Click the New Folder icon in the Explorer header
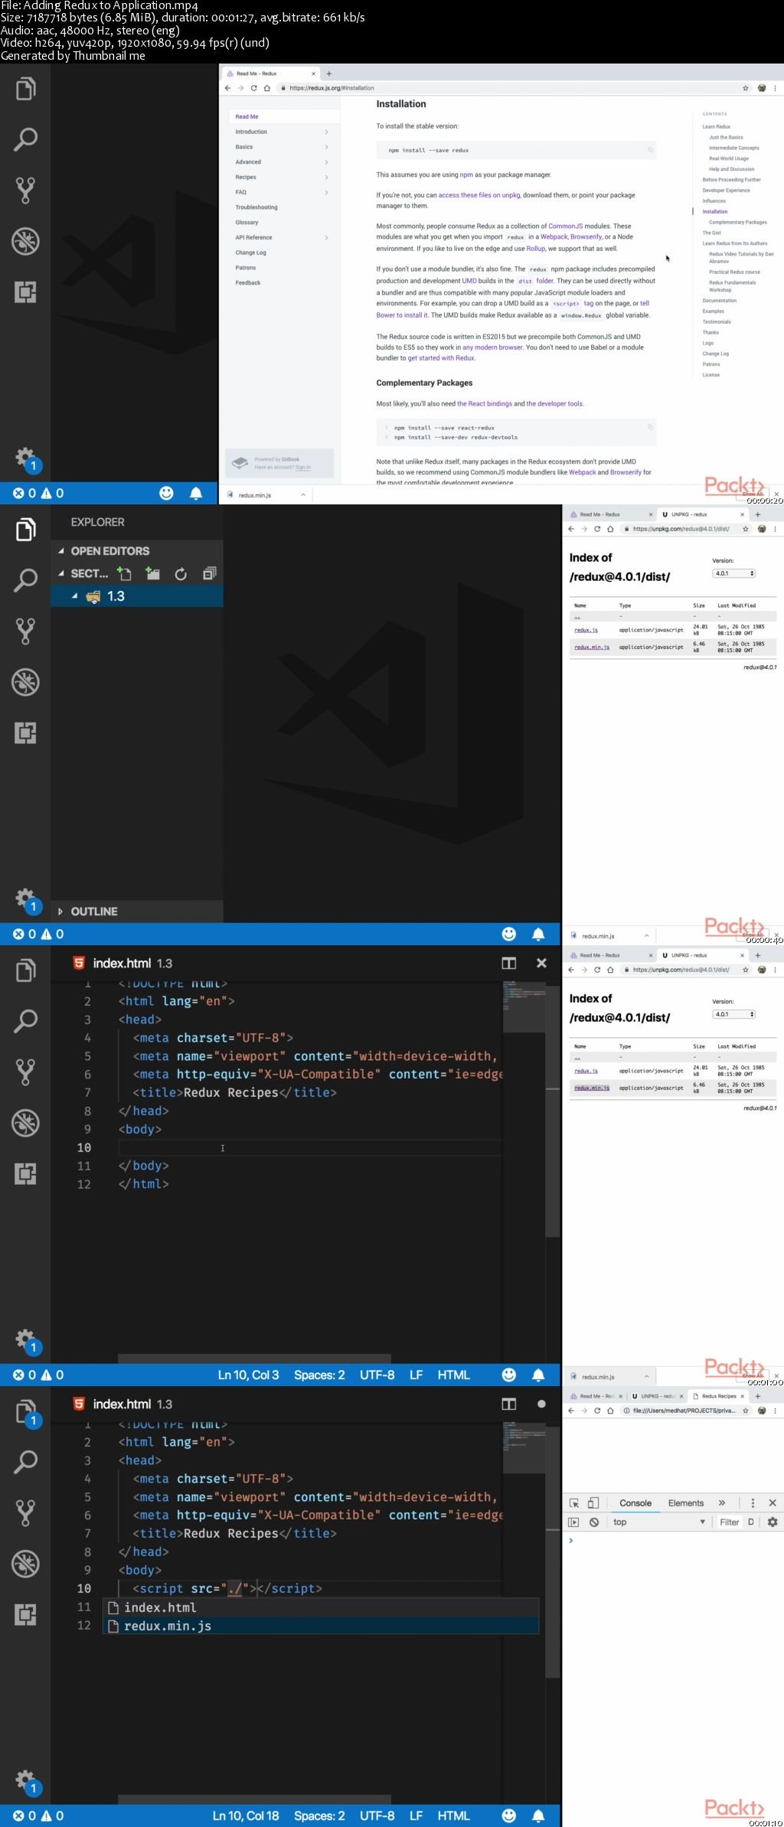 (152, 573)
